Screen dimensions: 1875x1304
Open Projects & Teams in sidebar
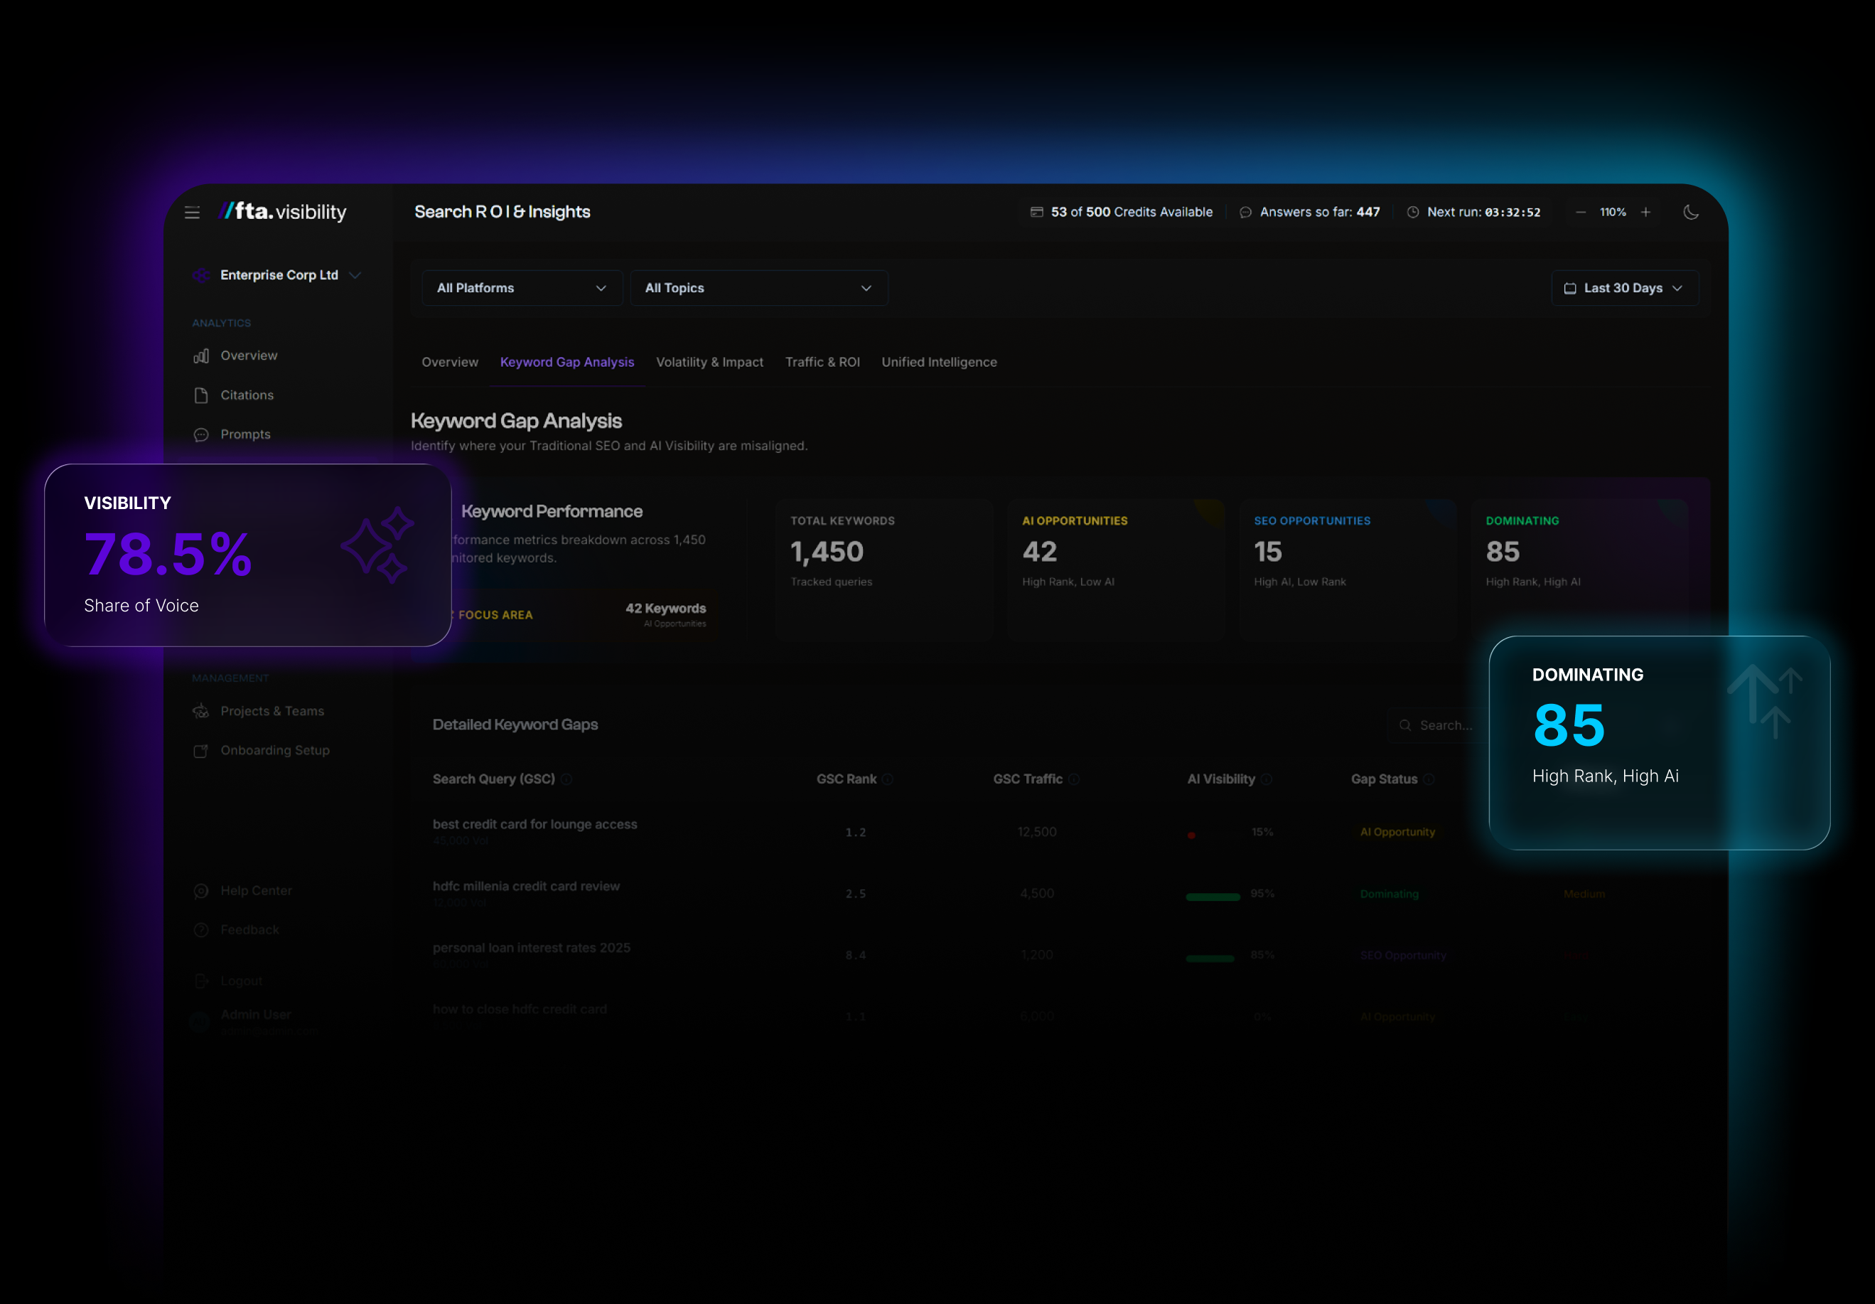(272, 712)
